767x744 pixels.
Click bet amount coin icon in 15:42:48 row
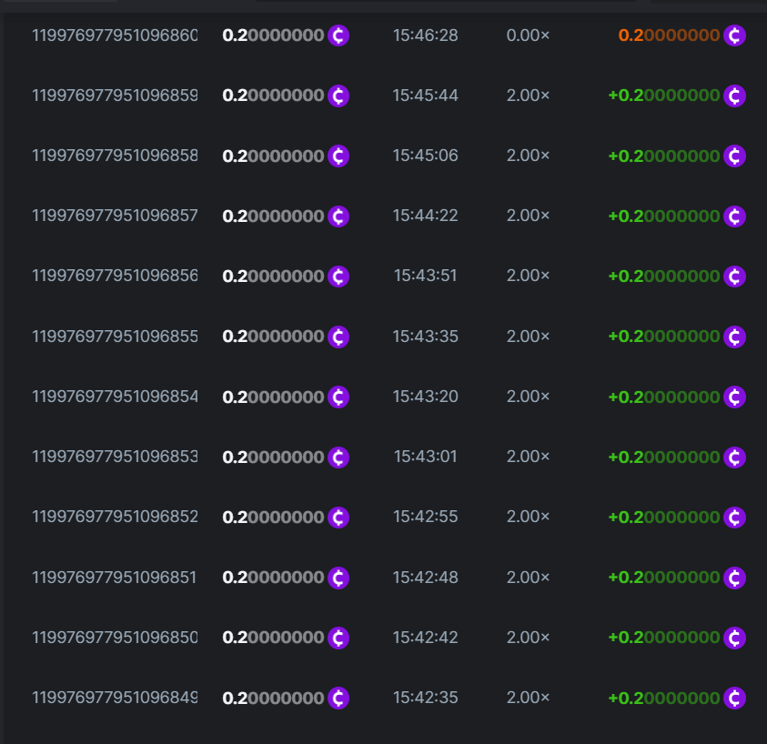click(338, 578)
